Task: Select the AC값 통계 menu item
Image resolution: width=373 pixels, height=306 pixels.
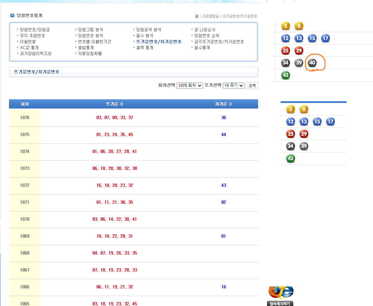Action: pyautogui.click(x=29, y=47)
